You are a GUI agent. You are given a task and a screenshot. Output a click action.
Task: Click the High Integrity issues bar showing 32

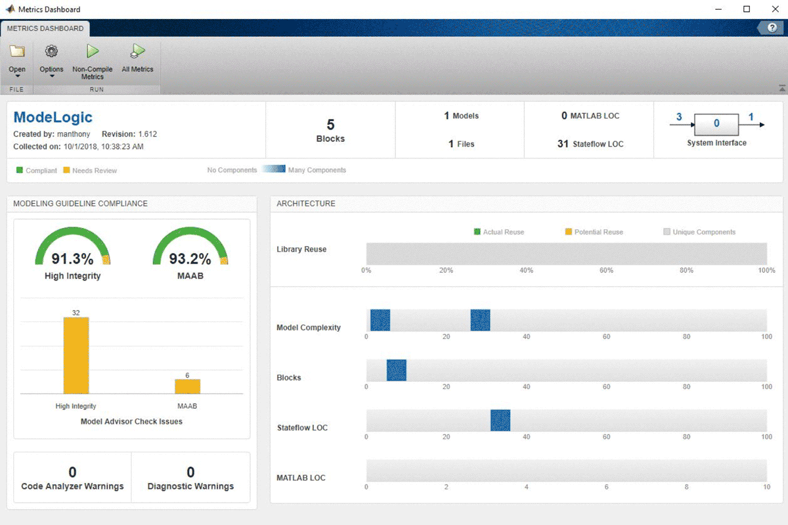click(76, 355)
